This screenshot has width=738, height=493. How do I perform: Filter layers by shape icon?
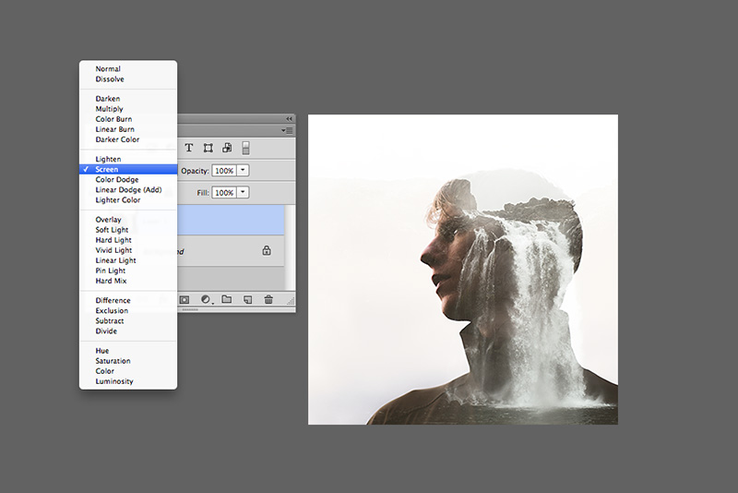208,148
